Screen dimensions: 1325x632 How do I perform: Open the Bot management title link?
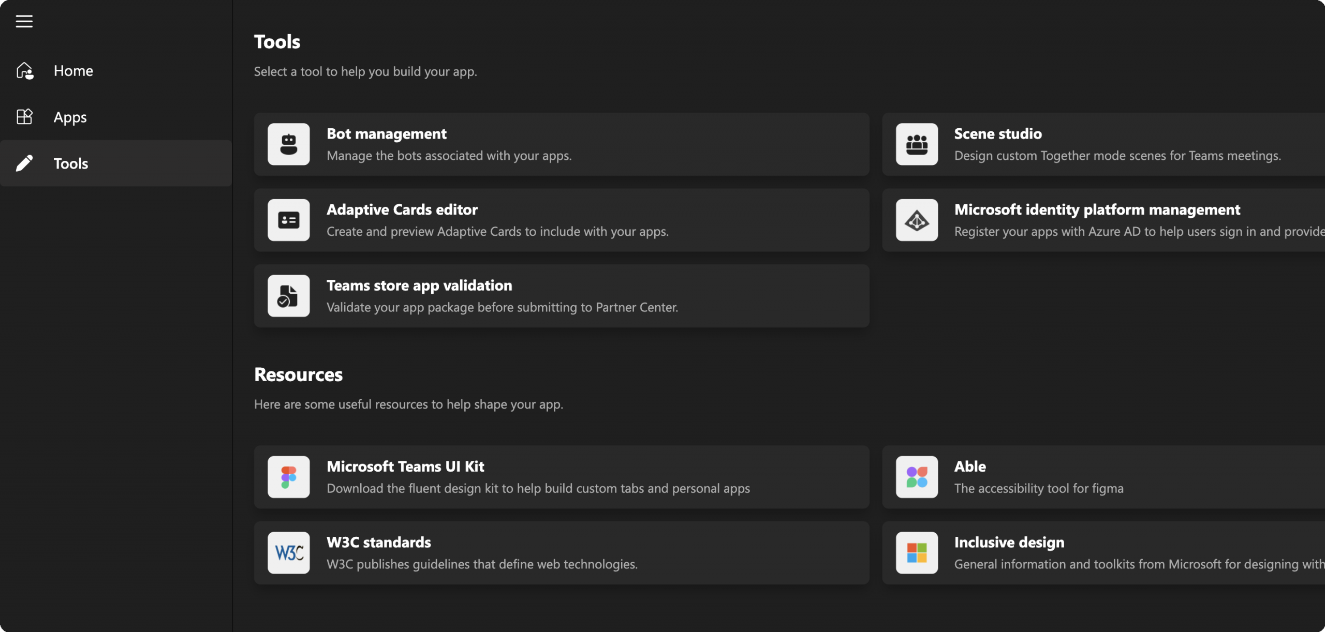tap(387, 134)
